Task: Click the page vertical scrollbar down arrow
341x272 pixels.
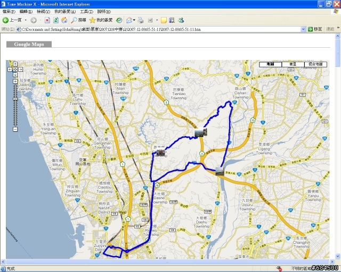Action: point(338,257)
